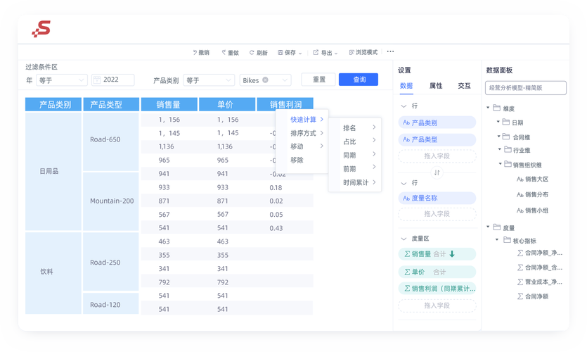
Task: Open the 排序方式 context menu entry
Action: [x=307, y=133]
